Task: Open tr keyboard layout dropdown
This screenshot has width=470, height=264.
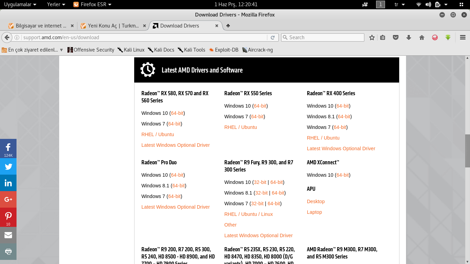Action: [399, 4]
